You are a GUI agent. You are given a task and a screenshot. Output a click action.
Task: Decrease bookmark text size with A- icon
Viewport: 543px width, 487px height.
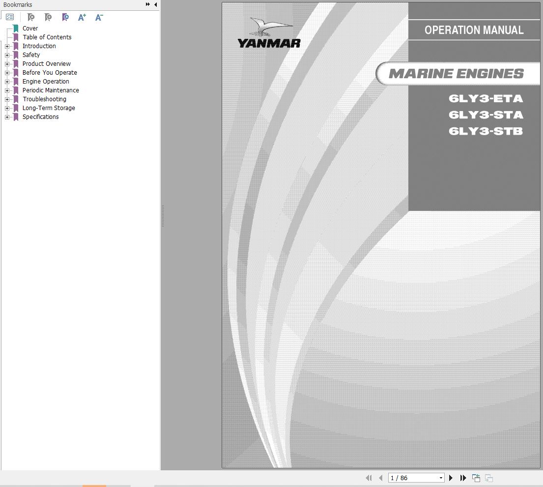click(99, 17)
